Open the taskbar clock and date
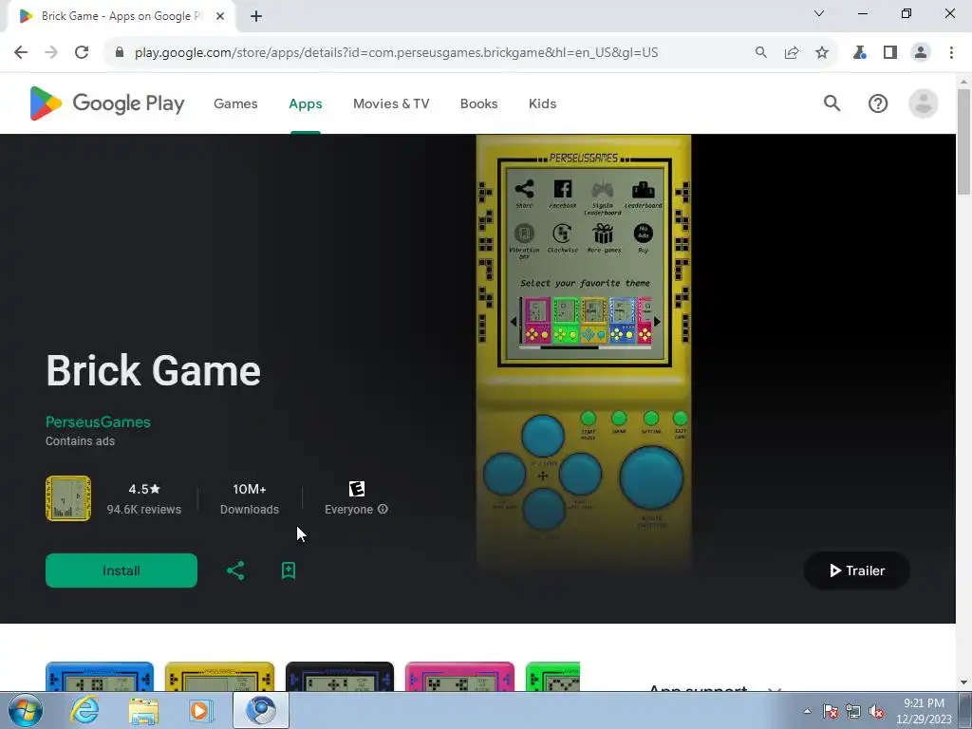This screenshot has width=972, height=729. (924, 711)
